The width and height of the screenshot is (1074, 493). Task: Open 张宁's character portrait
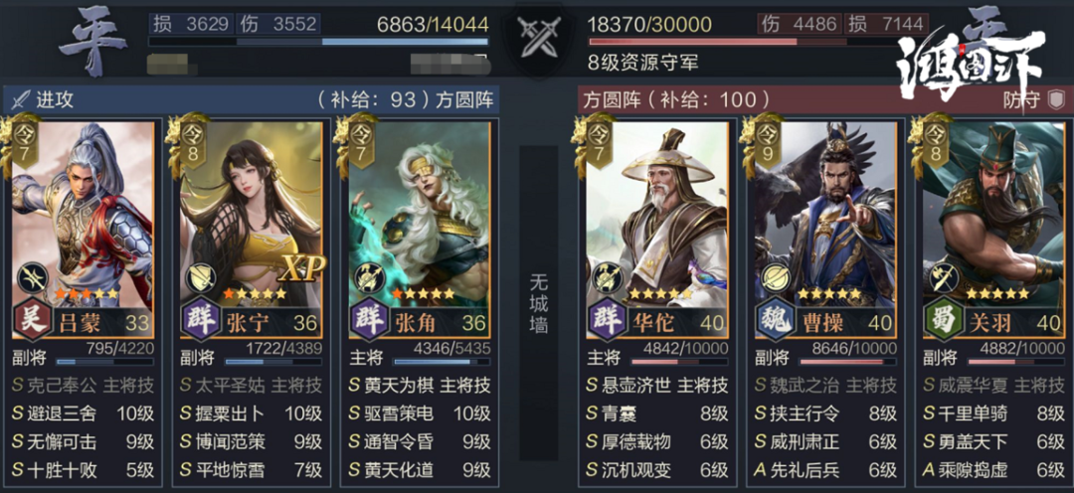click(251, 215)
